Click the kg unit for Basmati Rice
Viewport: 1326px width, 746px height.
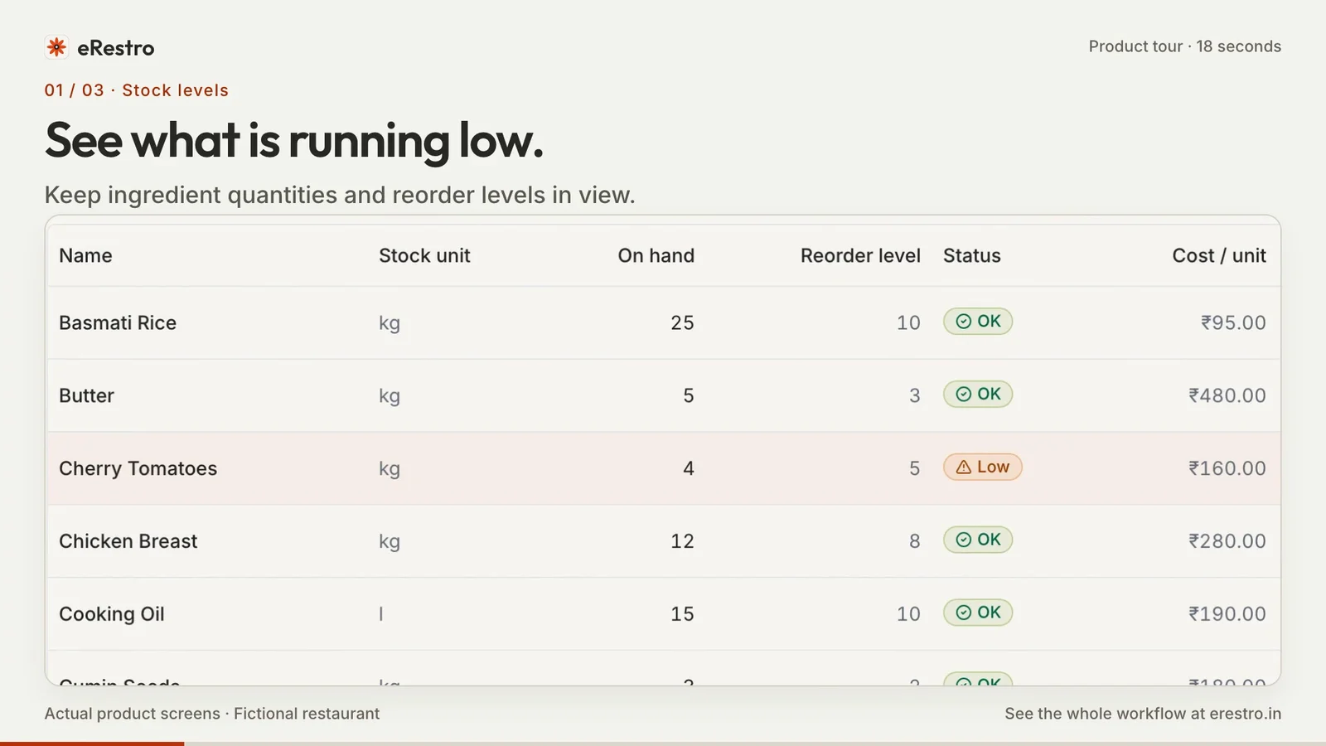pos(390,324)
